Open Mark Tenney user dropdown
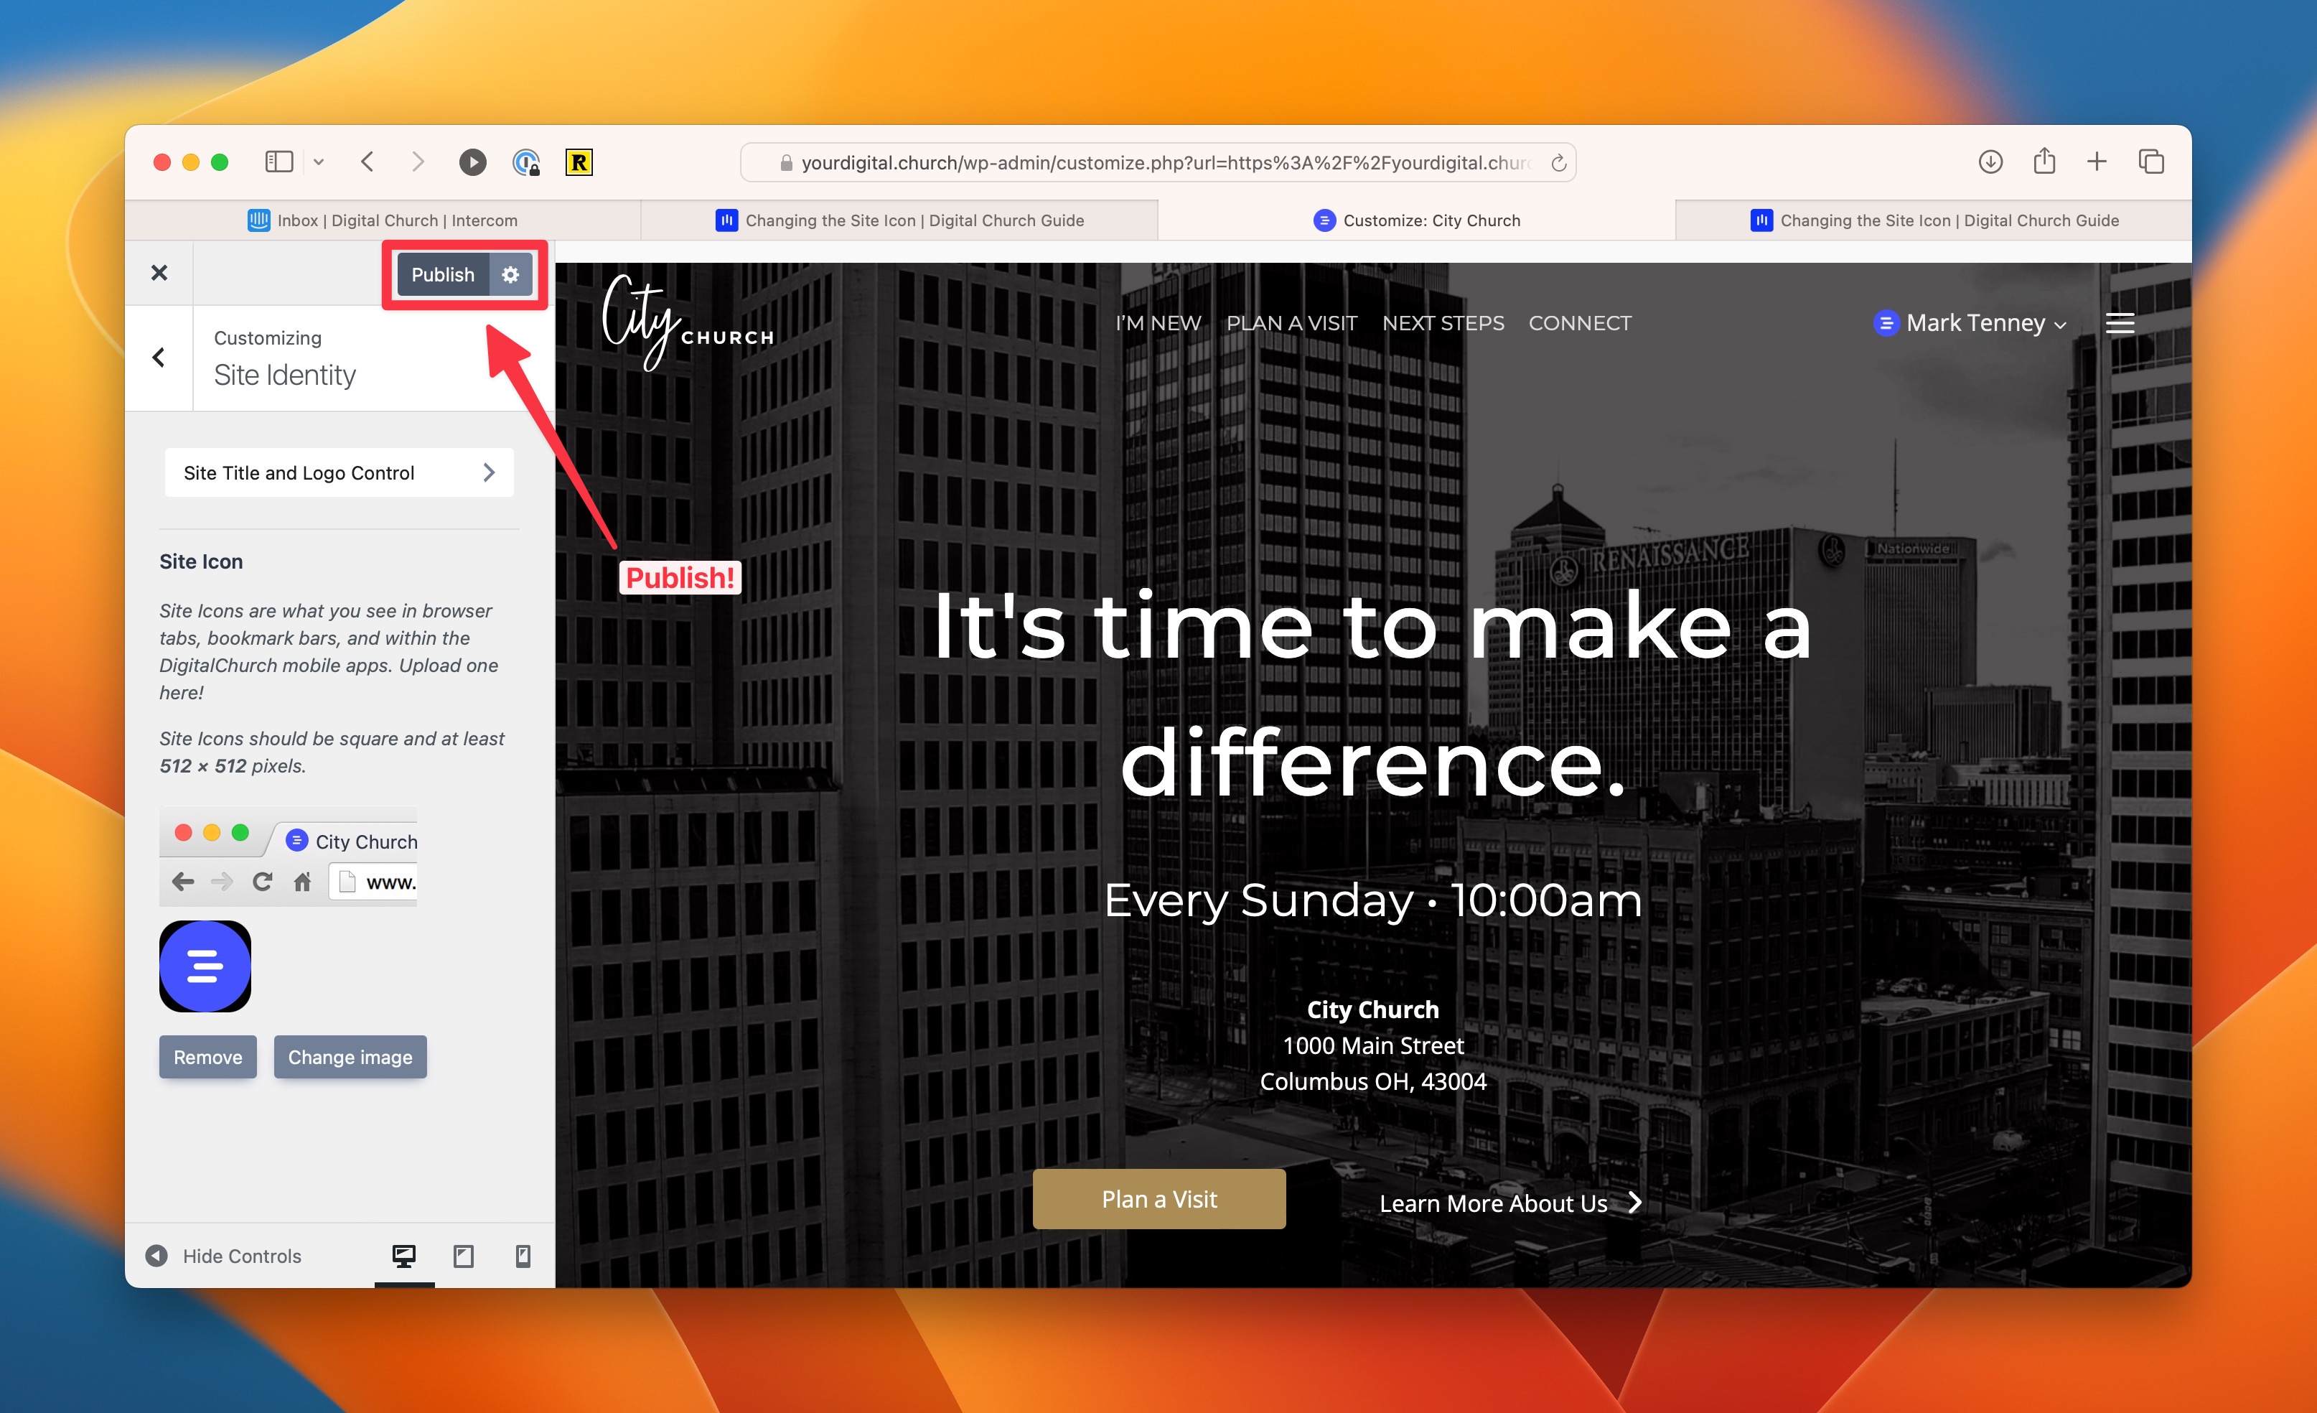This screenshot has width=2317, height=1413. [1970, 324]
